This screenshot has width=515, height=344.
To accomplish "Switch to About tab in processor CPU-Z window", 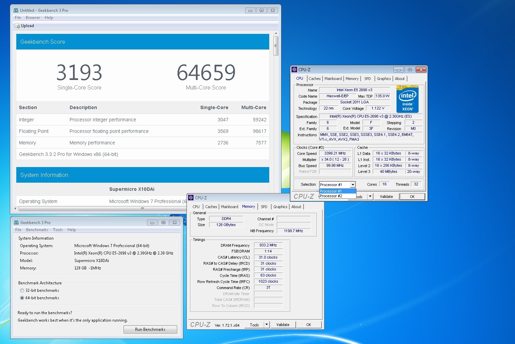I will [400, 79].
